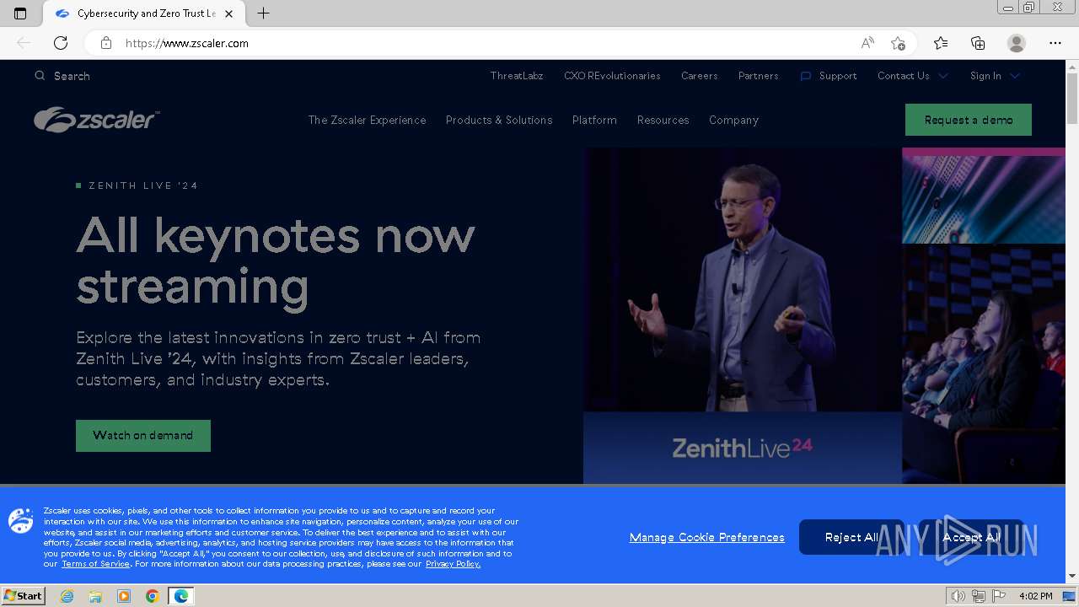1079x607 pixels.
Task: Click Accept All cookies button
Action: point(971,537)
